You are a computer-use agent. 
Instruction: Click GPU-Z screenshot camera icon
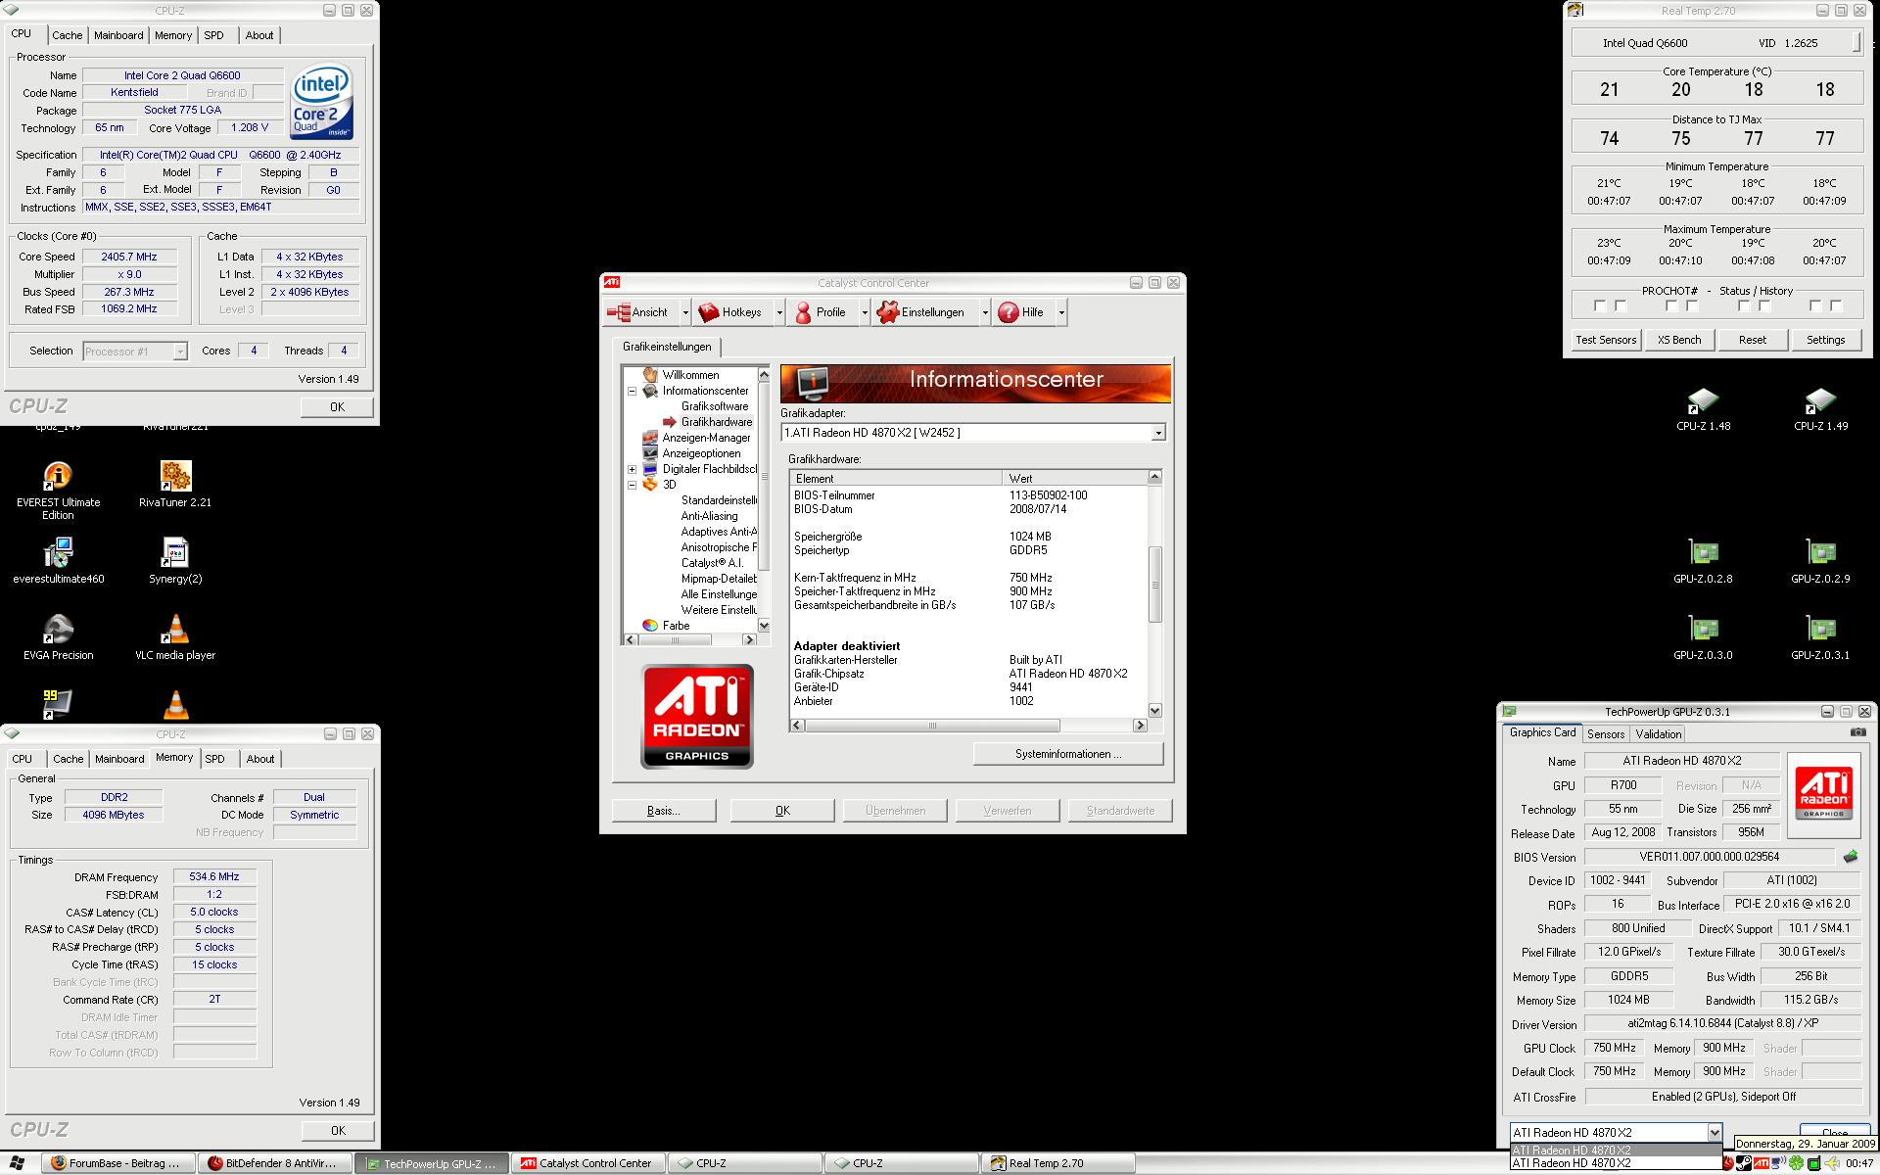click(1857, 732)
